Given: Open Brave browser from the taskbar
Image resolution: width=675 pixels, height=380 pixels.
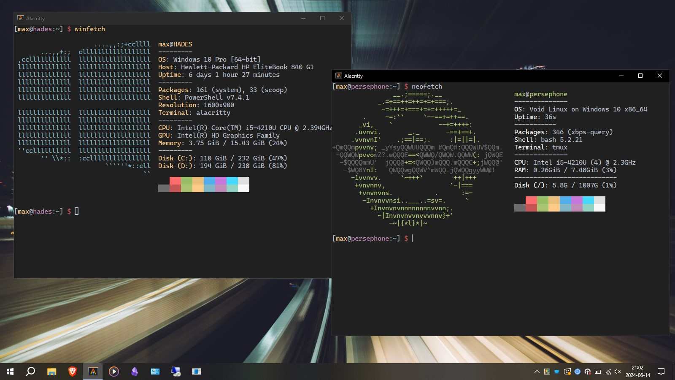Looking at the screenshot, I should point(72,372).
